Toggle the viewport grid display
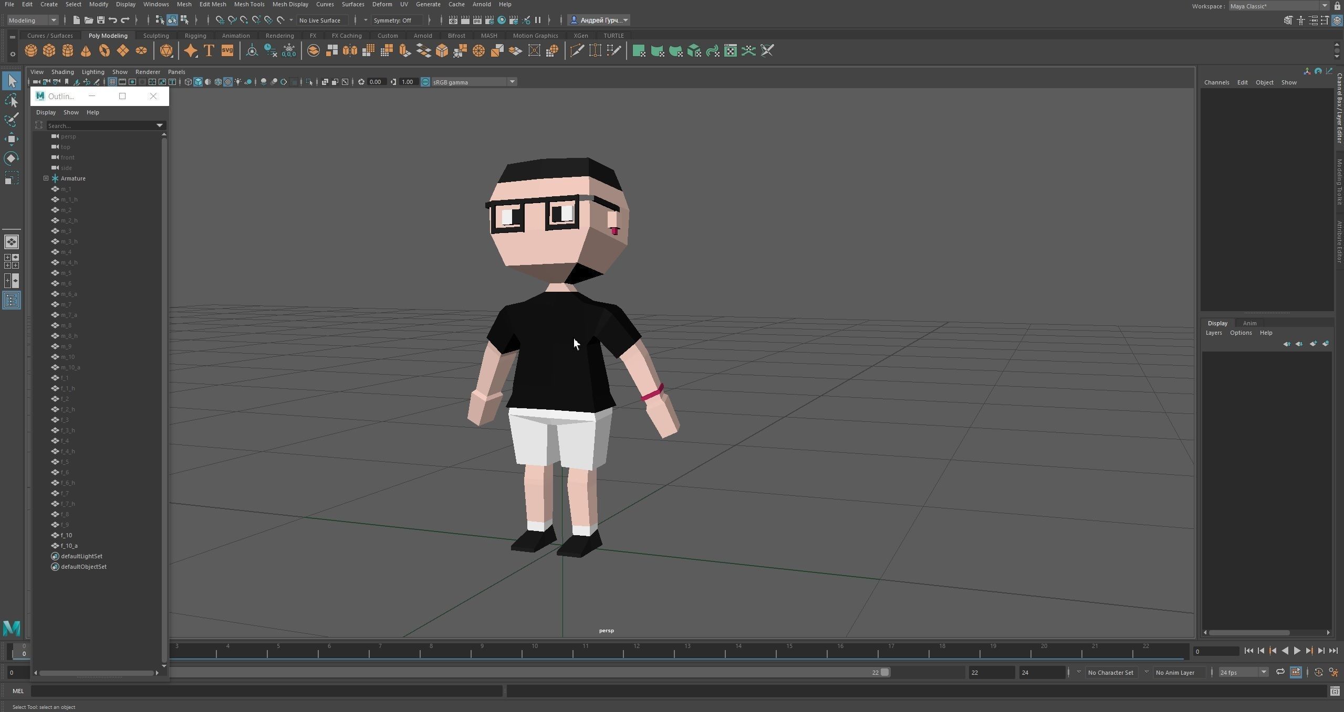Viewport: 1344px width, 712px height. coord(112,82)
